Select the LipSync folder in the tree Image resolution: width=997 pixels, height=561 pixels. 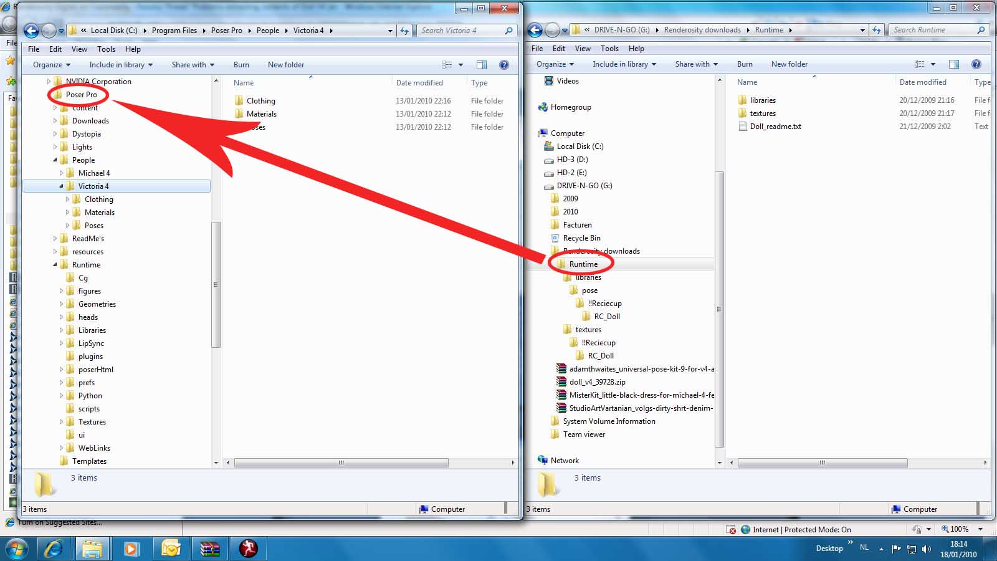[91, 343]
